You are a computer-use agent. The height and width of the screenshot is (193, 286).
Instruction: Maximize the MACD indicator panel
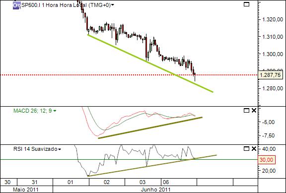point(246,111)
